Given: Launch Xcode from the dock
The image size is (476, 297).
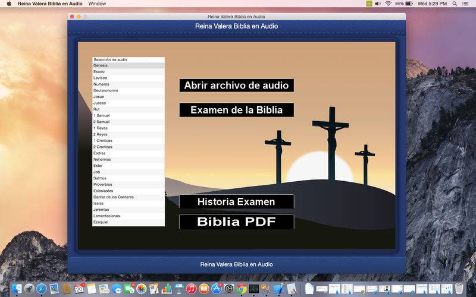Looking at the screenshot, I should point(279,289).
